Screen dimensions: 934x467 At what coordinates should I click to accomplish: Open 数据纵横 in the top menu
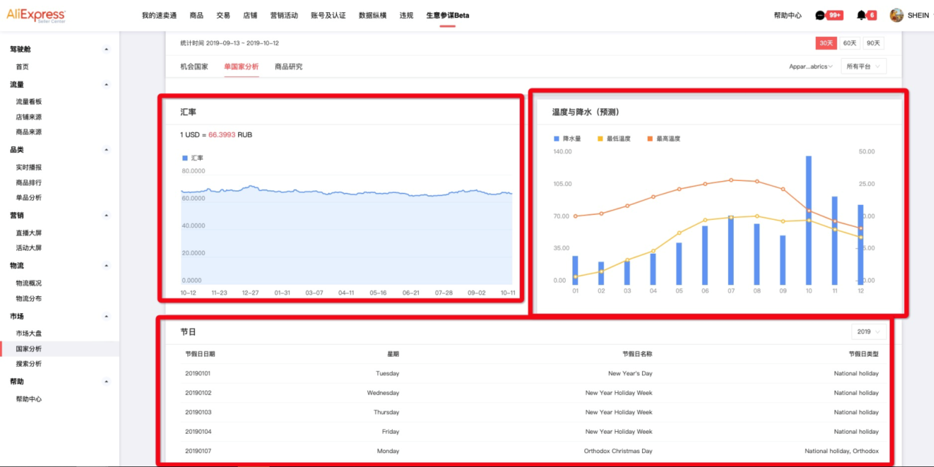pyautogui.click(x=373, y=16)
